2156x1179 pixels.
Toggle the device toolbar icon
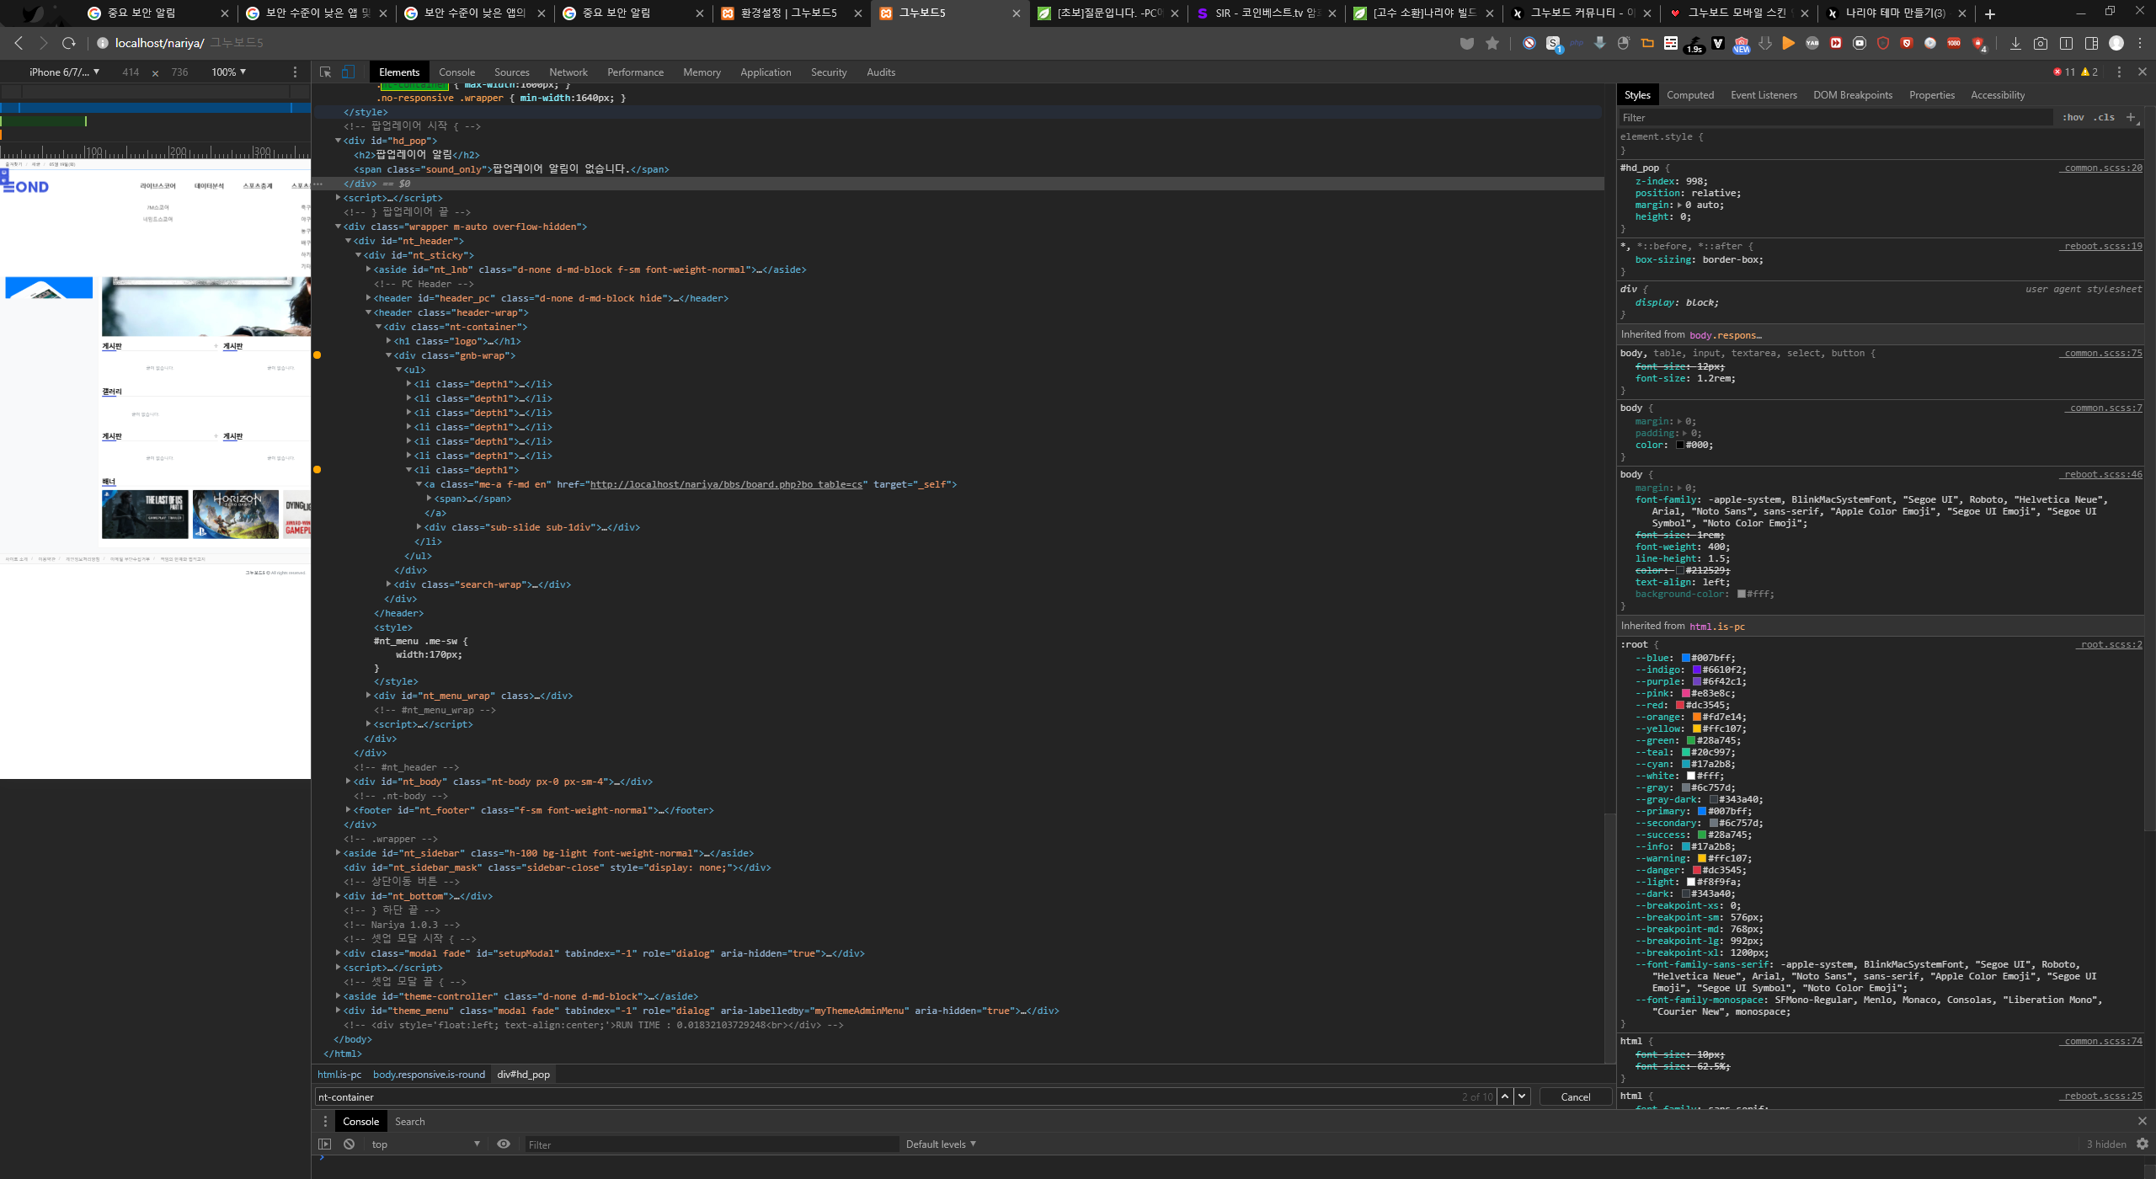(348, 72)
